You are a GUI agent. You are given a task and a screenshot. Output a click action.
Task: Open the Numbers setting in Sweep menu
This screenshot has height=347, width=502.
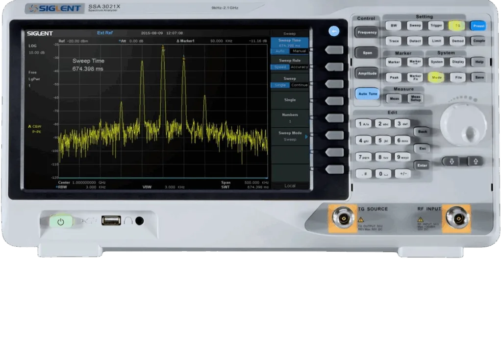[x=290, y=118]
